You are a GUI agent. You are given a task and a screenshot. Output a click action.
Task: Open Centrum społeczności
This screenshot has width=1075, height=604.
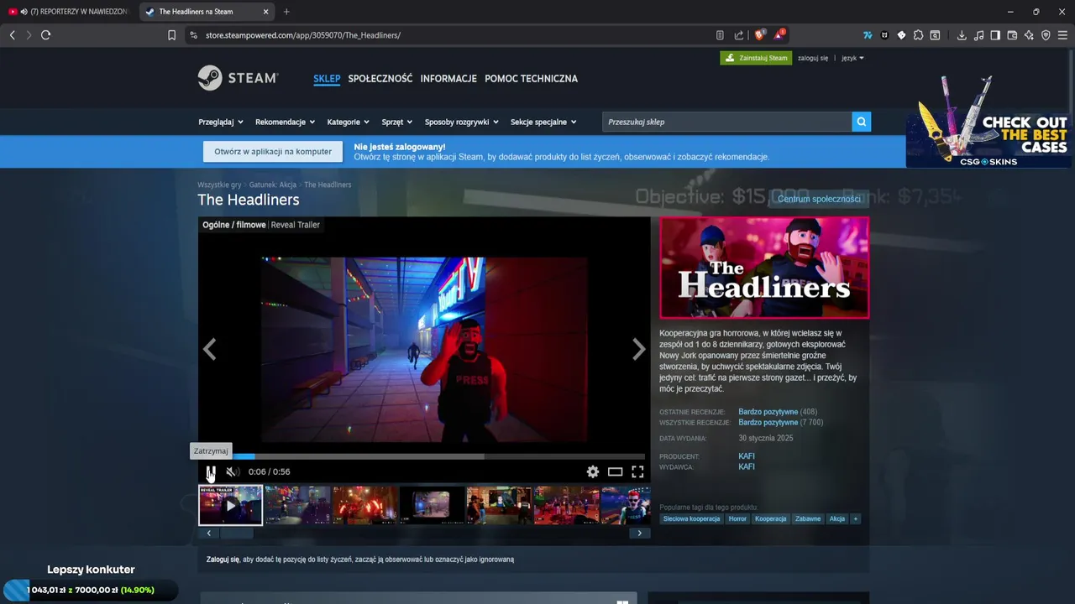819,199
